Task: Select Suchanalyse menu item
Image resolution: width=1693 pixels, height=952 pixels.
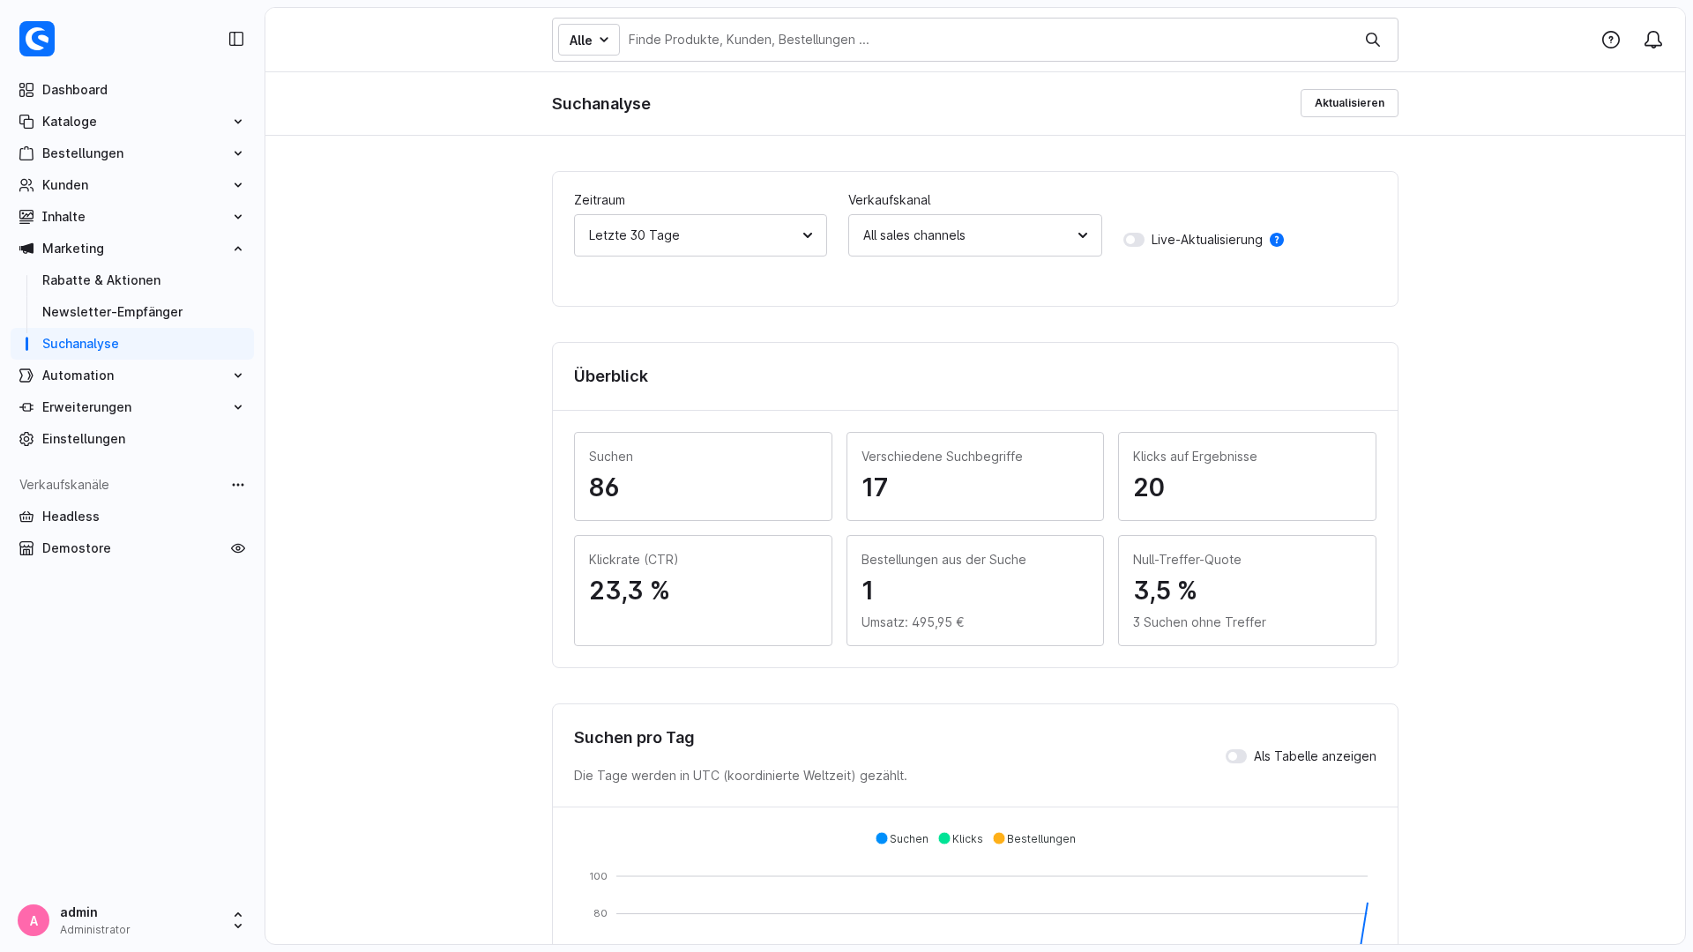Action: click(132, 344)
